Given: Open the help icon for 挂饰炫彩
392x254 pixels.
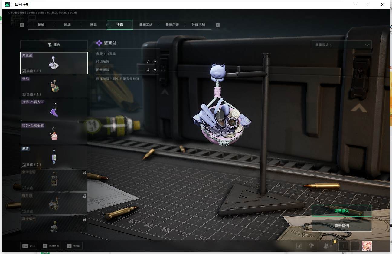Looking at the screenshot, I should pos(155,62).
